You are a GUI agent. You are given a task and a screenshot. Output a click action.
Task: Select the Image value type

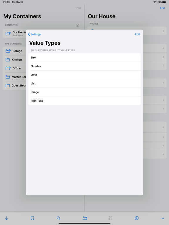point(84,92)
